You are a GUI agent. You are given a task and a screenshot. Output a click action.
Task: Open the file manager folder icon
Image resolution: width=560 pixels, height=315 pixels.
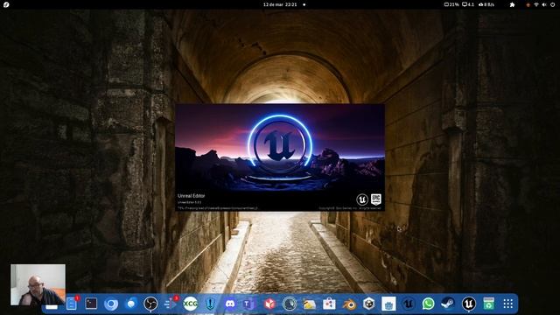[309, 304]
